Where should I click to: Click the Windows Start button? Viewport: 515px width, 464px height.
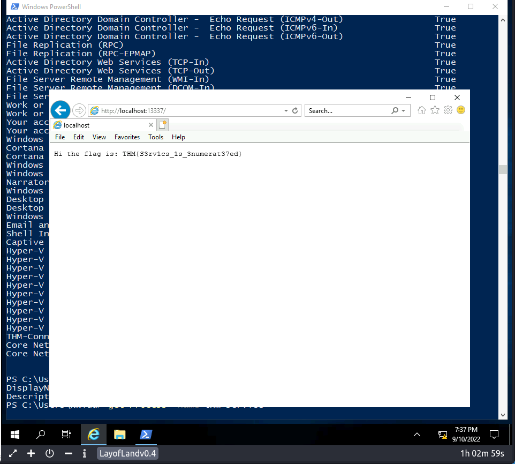coord(15,434)
